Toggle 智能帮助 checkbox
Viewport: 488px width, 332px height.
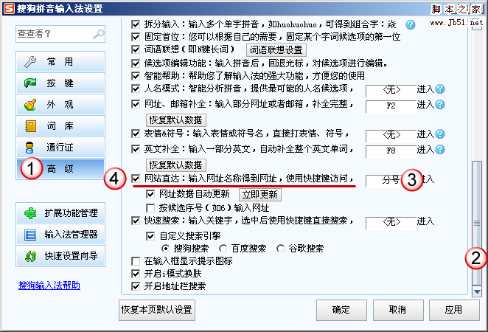coord(136,76)
